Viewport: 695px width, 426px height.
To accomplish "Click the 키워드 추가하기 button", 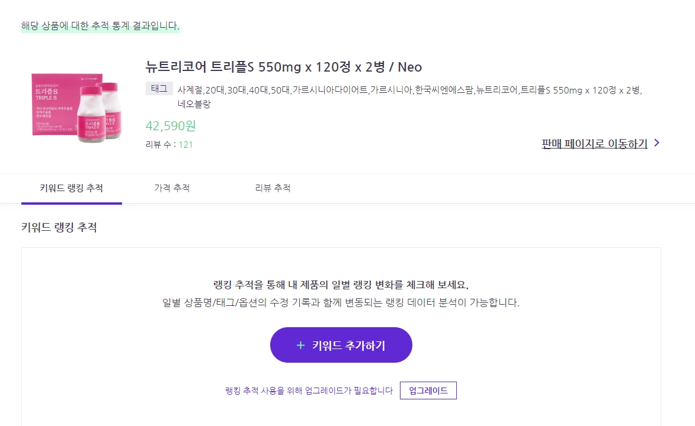I will pos(341,344).
